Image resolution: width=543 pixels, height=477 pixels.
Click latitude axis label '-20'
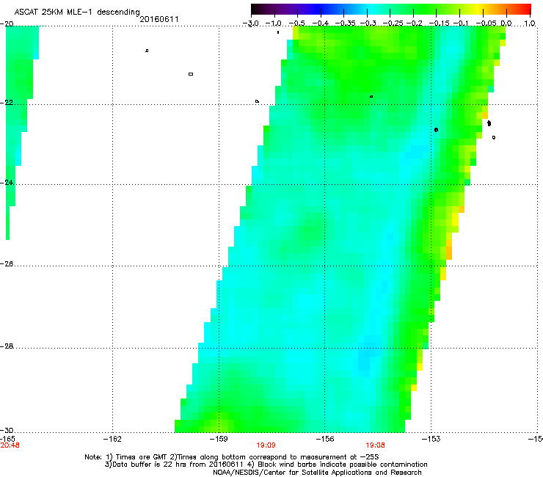pos(7,24)
